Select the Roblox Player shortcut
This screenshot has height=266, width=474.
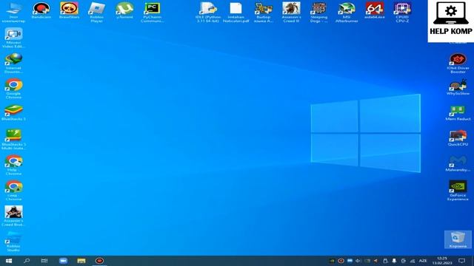[97, 13]
